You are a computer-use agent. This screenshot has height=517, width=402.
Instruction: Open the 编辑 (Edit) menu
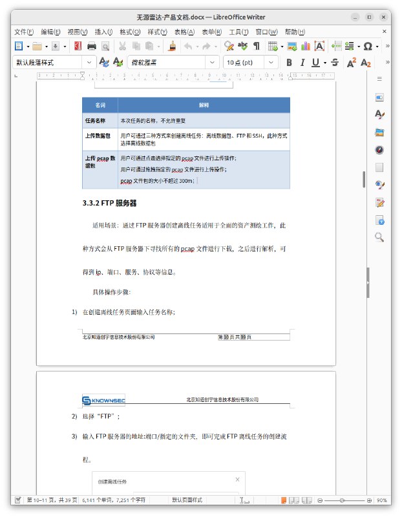point(50,32)
